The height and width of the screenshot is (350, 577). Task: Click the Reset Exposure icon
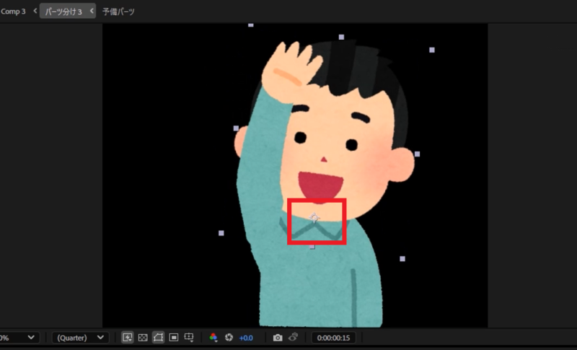point(229,338)
